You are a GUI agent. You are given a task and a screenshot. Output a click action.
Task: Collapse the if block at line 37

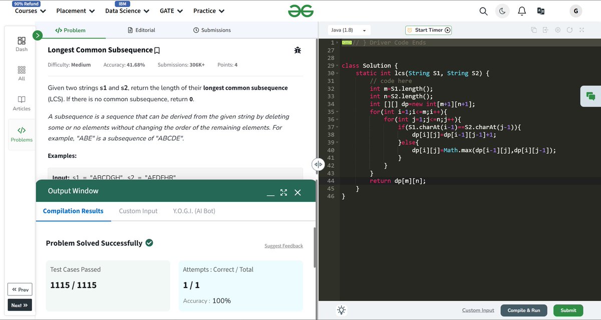(338, 127)
